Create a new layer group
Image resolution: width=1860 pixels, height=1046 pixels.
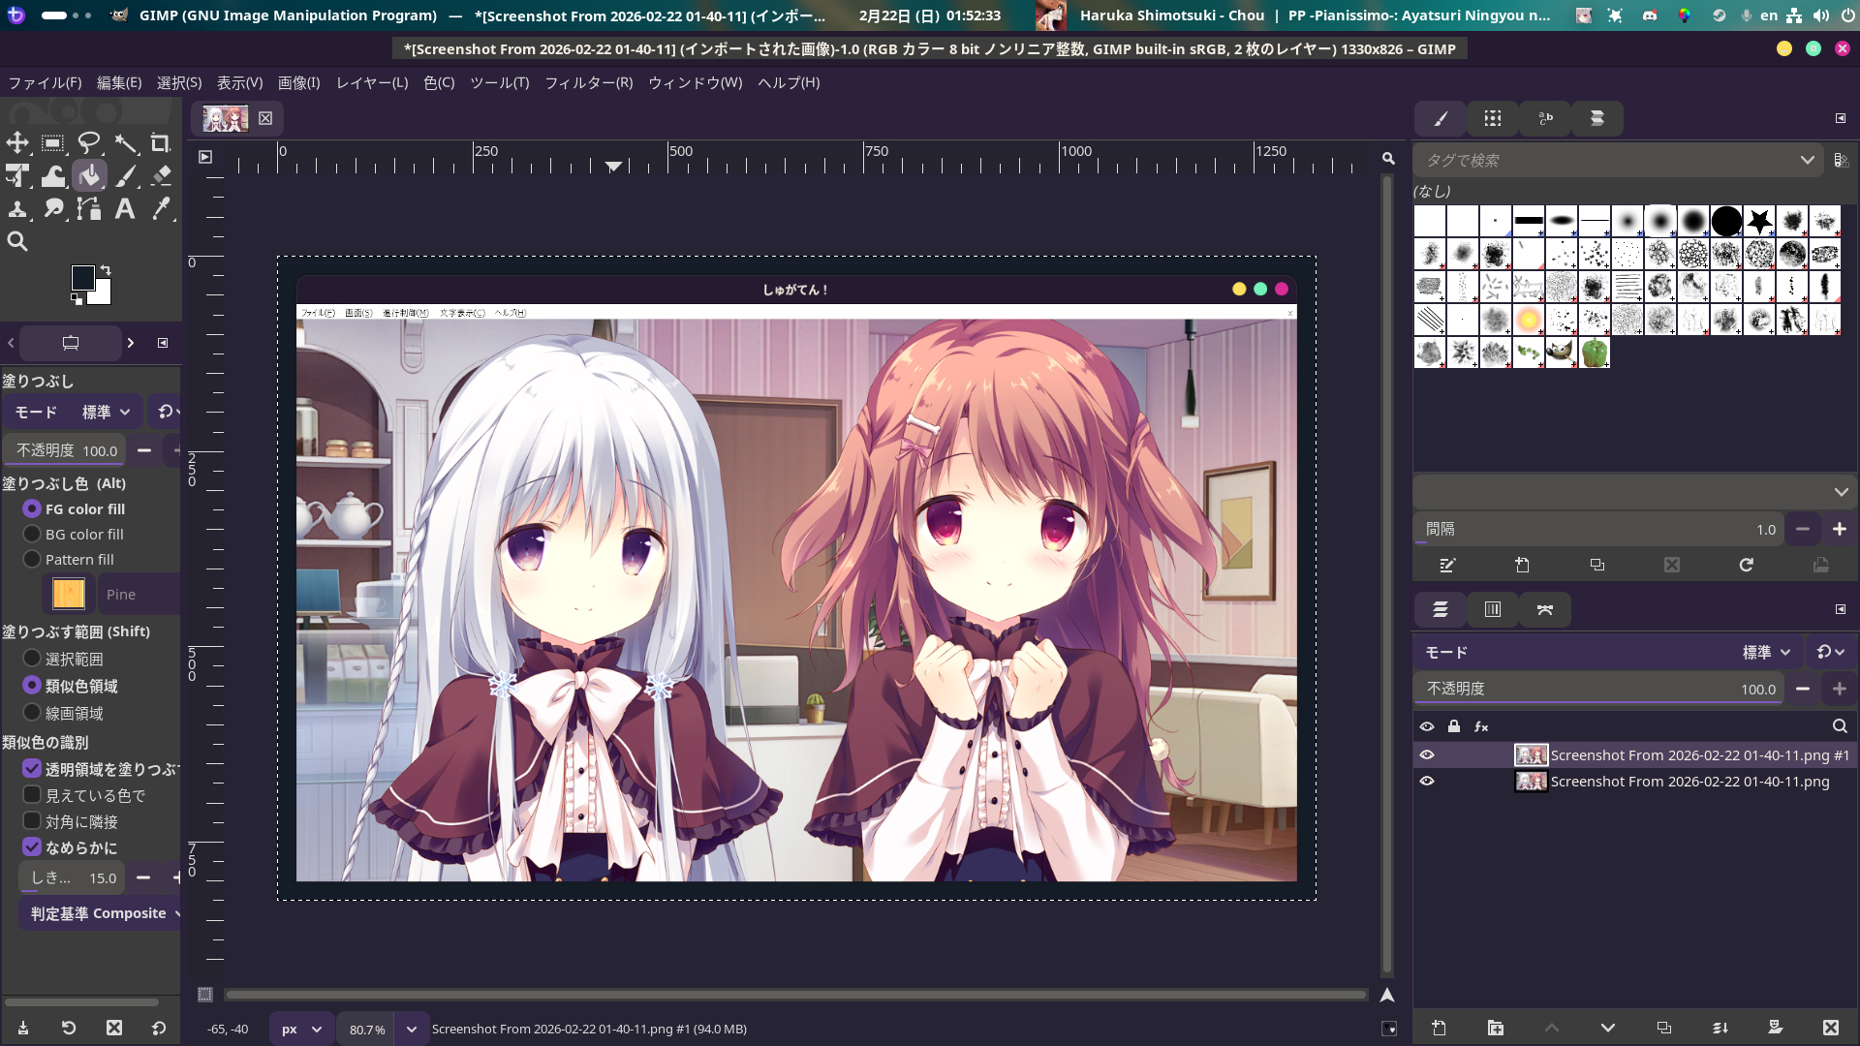point(1495,1028)
